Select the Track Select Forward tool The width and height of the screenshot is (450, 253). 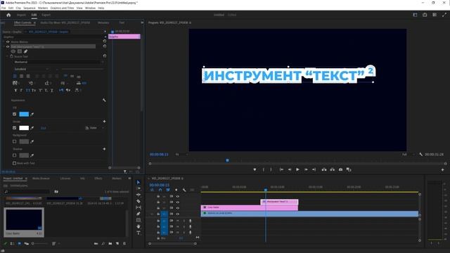tap(139, 188)
